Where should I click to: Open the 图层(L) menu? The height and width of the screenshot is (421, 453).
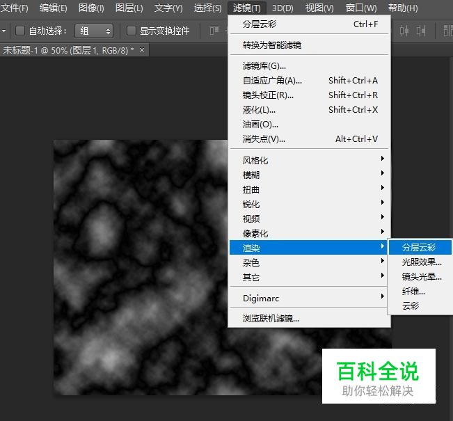(129, 8)
